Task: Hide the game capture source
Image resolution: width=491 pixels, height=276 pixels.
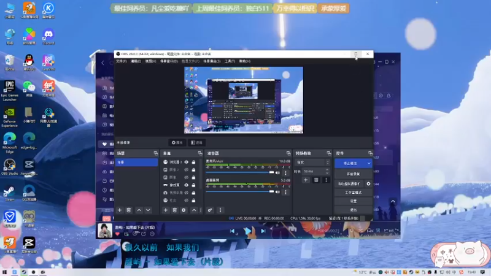Action: click(x=187, y=185)
